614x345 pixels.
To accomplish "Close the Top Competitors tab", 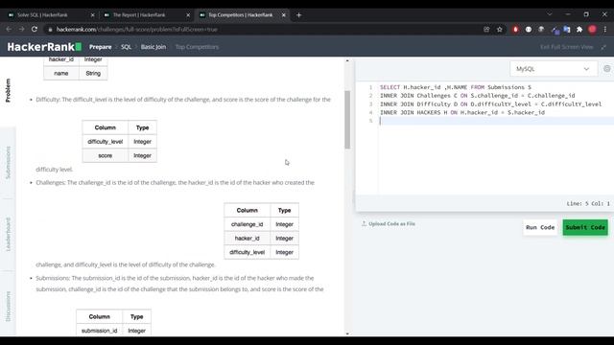I will point(284,15).
